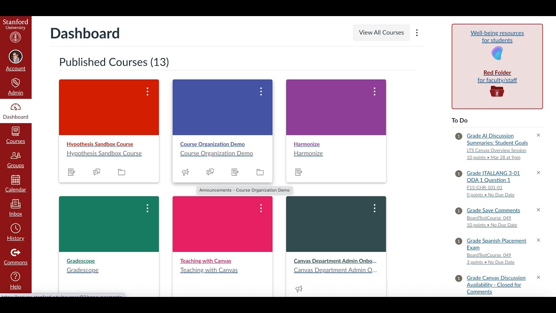The width and height of the screenshot is (556, 313).
Task: Open Well-being resources for students link
Action: 497,37
